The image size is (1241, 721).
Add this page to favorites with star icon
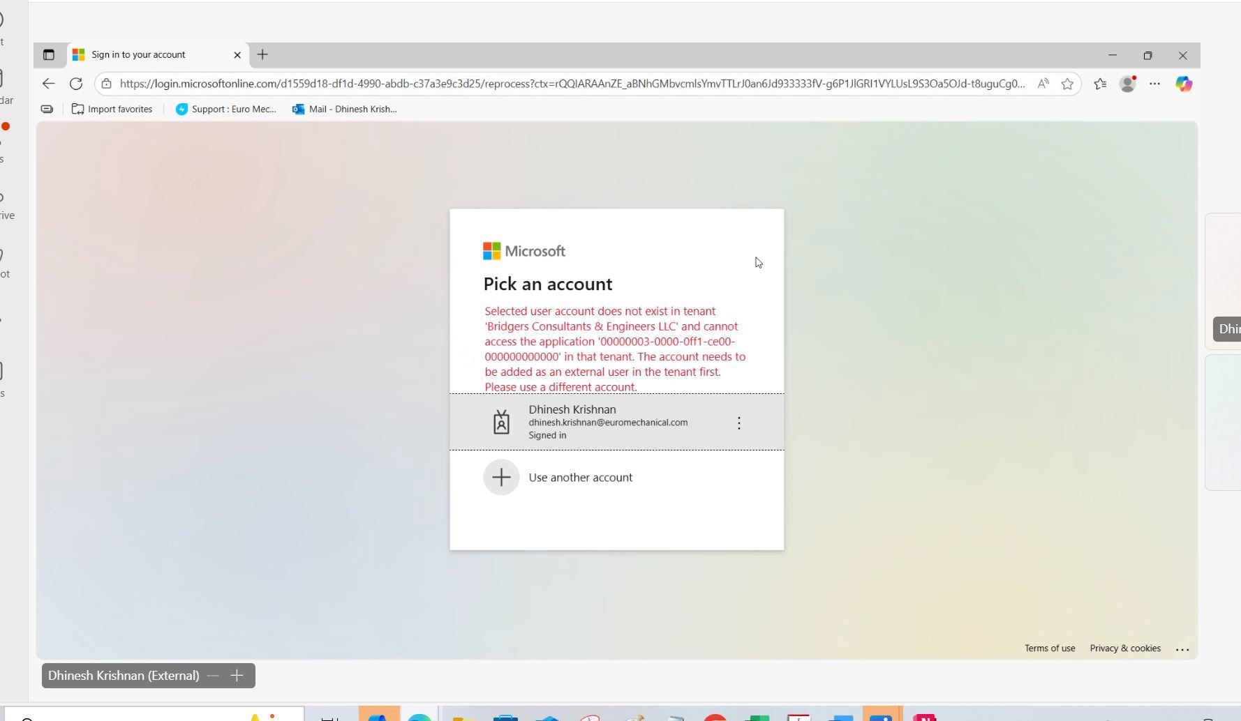1067,84
